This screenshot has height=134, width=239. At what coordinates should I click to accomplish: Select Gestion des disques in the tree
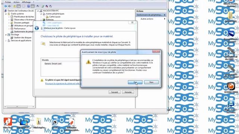(22, 38)
